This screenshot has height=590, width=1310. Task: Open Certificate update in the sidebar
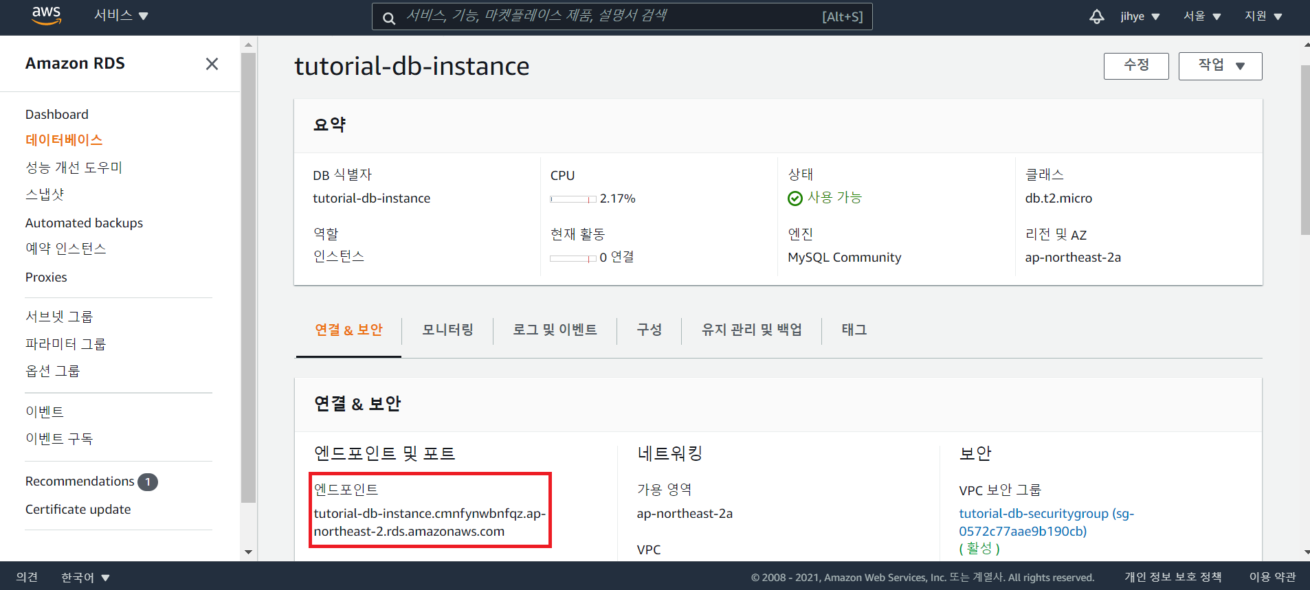click(78, 510)
